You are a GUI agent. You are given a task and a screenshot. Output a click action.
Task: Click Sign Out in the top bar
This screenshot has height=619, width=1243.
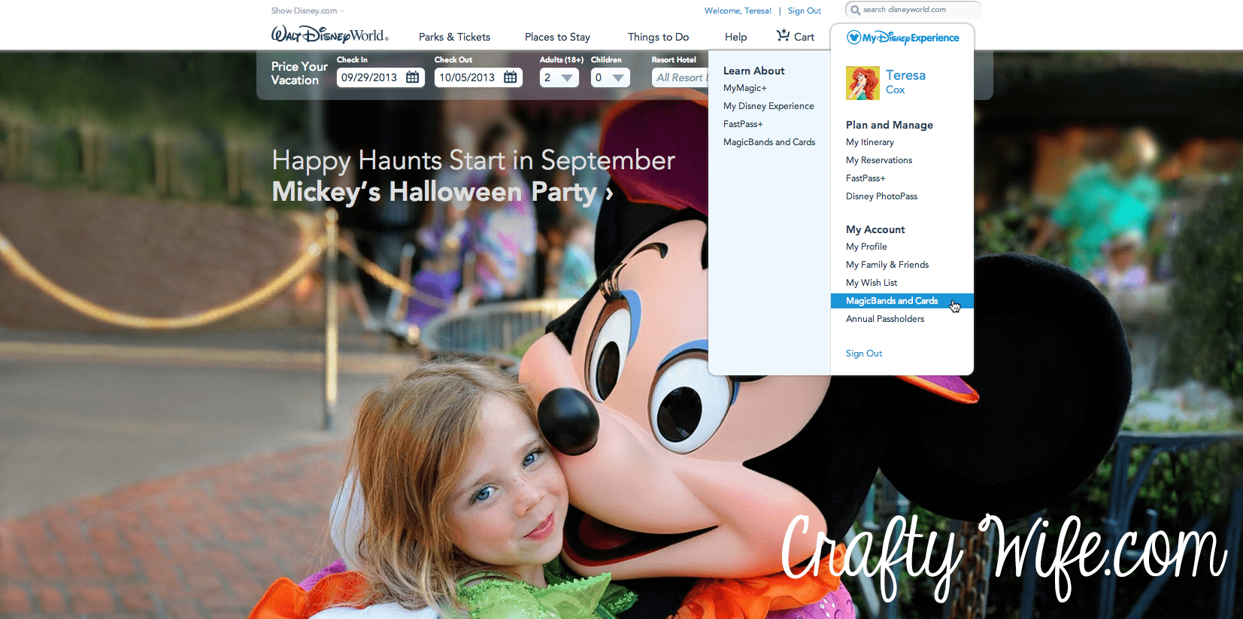[x=805, y=11]
